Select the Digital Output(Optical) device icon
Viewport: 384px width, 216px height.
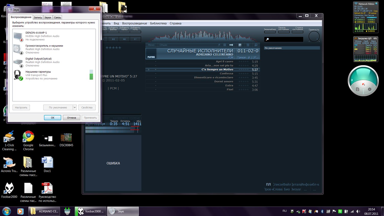tap(18, 62)
